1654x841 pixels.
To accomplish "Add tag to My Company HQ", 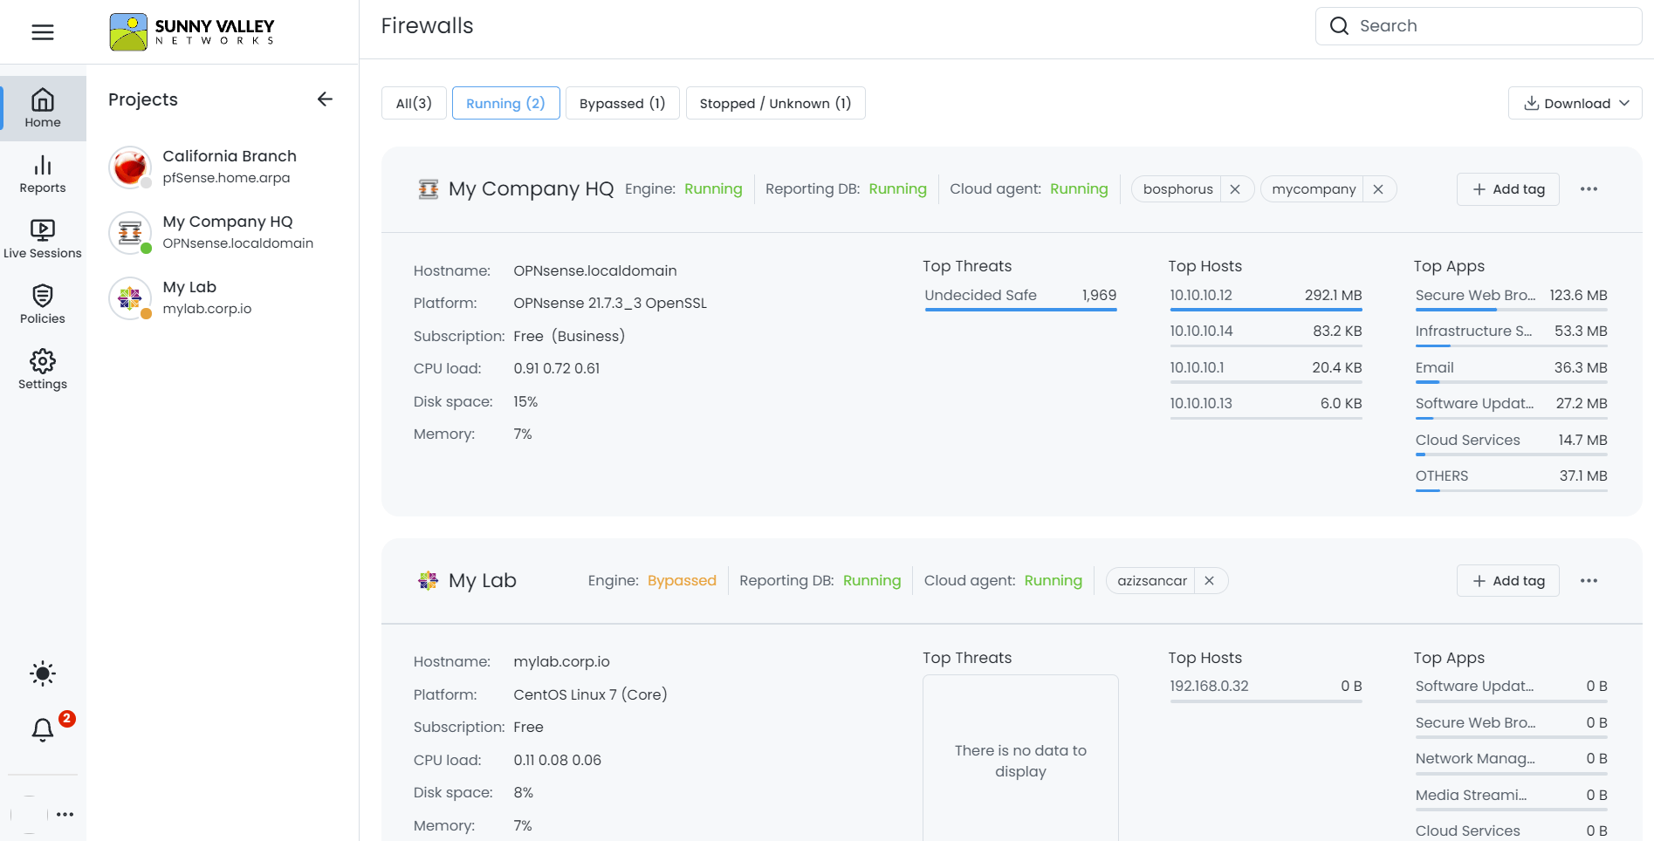I will click(x=1508, y=189).
